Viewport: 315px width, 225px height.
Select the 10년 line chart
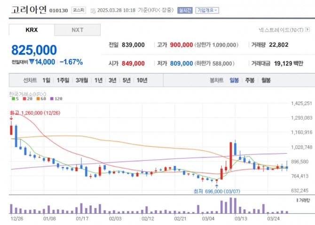[x=142, y=80]
